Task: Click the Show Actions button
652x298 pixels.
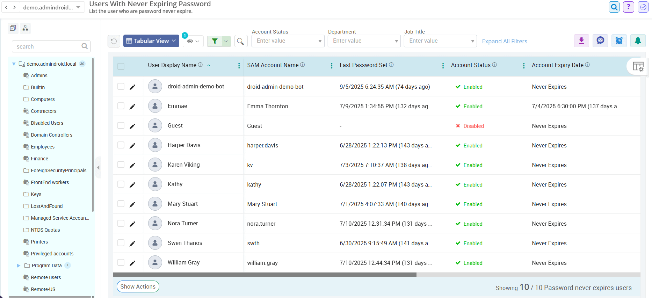Action: pyautogui.click(x=138, y=286)
